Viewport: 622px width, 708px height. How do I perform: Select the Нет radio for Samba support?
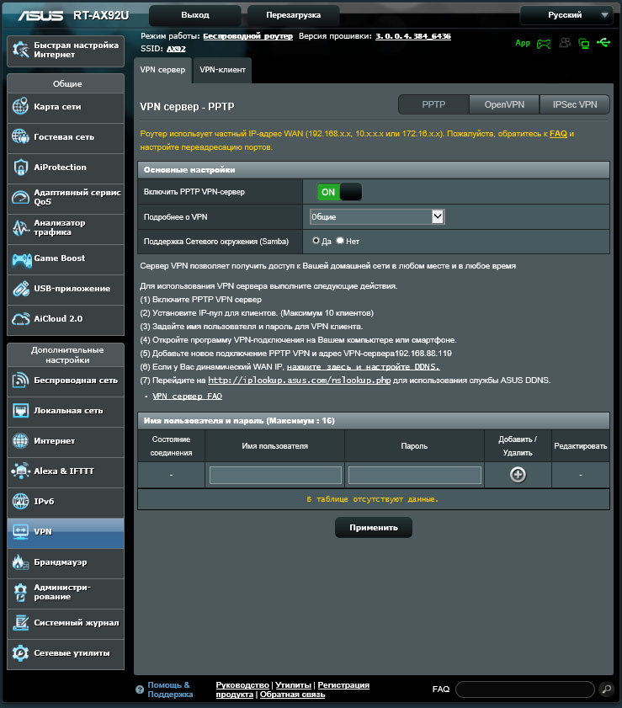340,241
